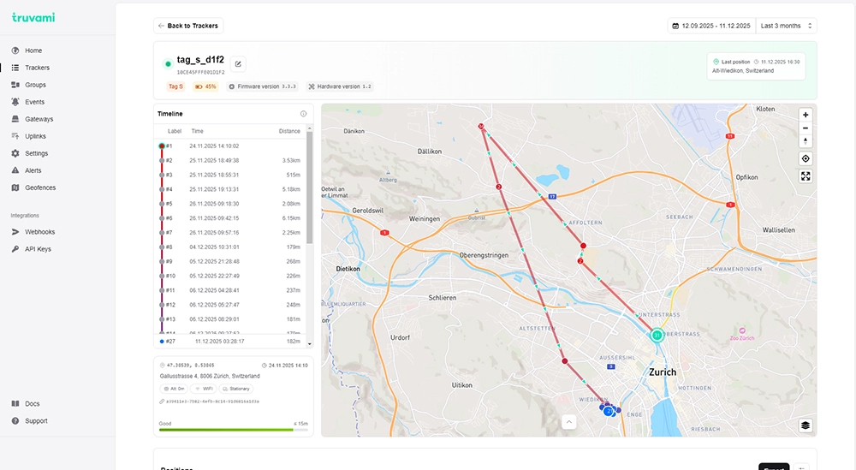The height and width of the screenshot is (470, 856).
Task: Click Back to Trackers button
Action: click(188, 26)
